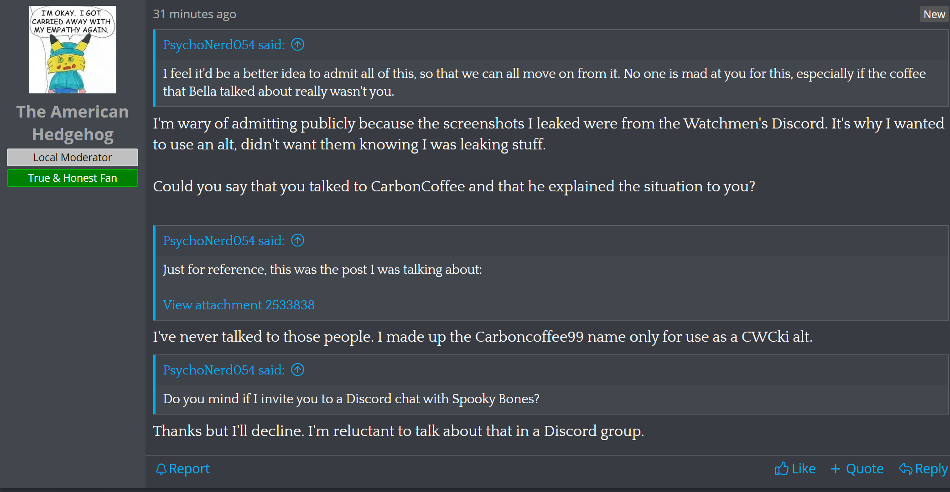Screen dimensions: 950x492
Task: Click arrow icon on the Discord chat quote
Action: tap(297, 369)
